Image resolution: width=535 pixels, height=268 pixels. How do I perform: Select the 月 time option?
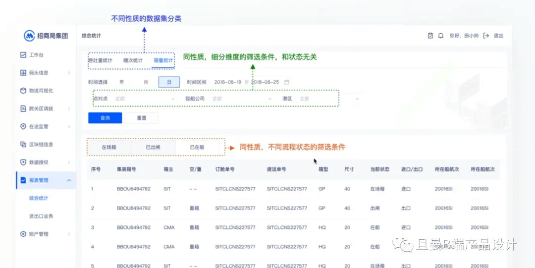(146, 82)
